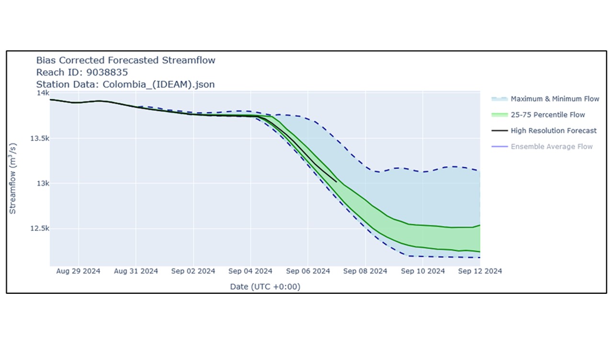613x344 pixels.
Task: Click the 'Date (UTC +0:00)' x-axis label
Action: point(265,286)
